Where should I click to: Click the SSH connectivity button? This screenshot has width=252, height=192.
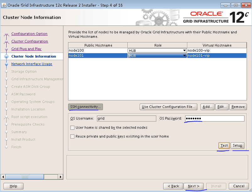click(85, 107)
